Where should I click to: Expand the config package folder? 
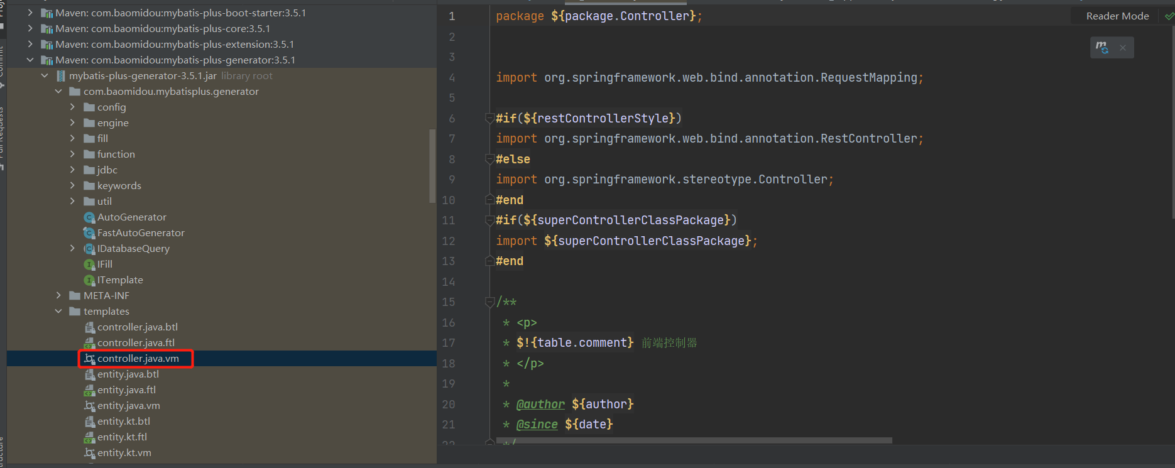(72, 107)
